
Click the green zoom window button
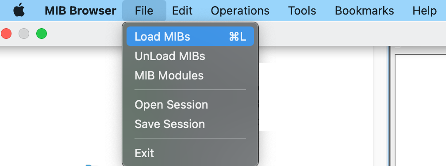point(42,34)
